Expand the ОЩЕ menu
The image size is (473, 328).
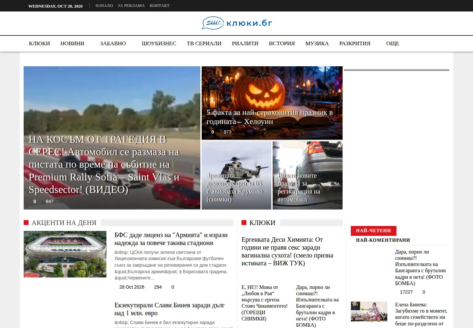click(x=393, y=43)
